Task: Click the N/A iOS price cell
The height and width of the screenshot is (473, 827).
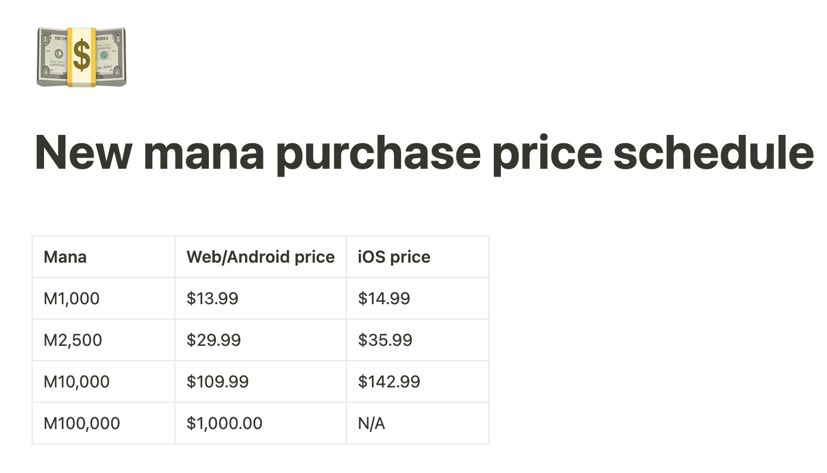Action: point(418,423)
